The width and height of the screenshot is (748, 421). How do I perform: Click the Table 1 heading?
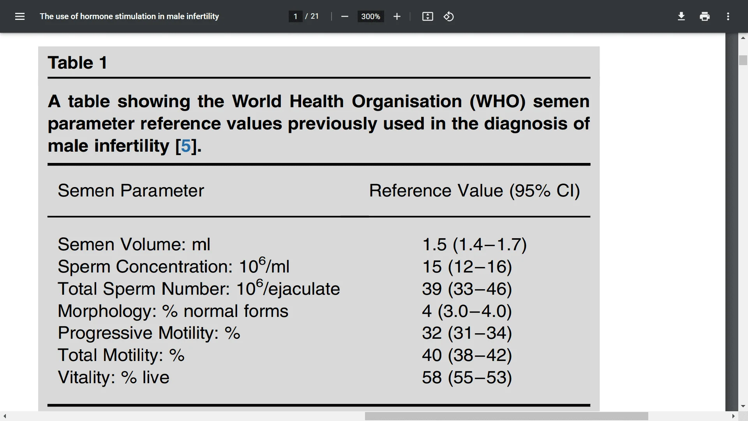point(78,63)
